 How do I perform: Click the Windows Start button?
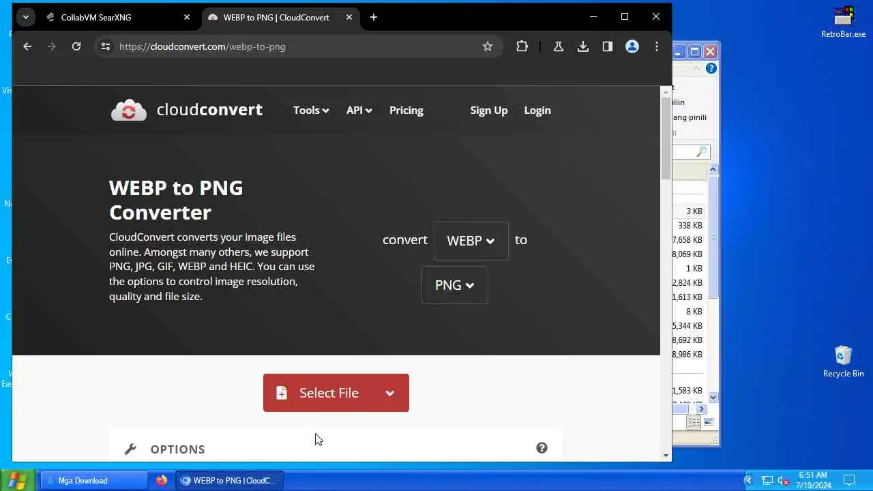[x=17, y=480]
